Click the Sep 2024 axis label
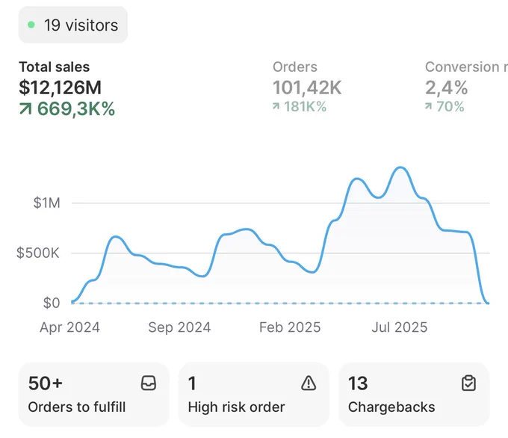 point(179,327)
